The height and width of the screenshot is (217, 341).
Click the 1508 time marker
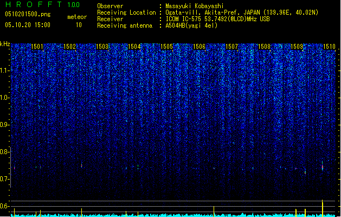(x=264, y=47)
